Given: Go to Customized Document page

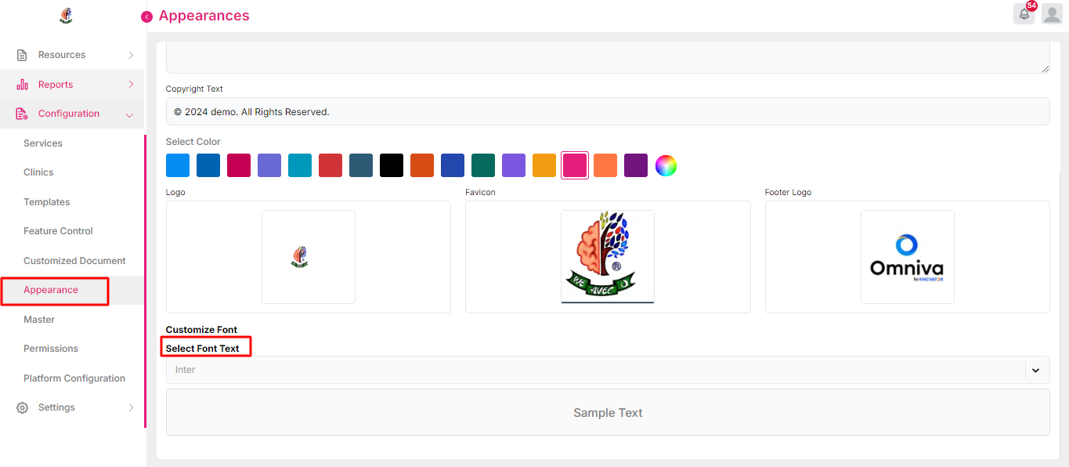Looking at the screenshot, I should pos(74,261).
